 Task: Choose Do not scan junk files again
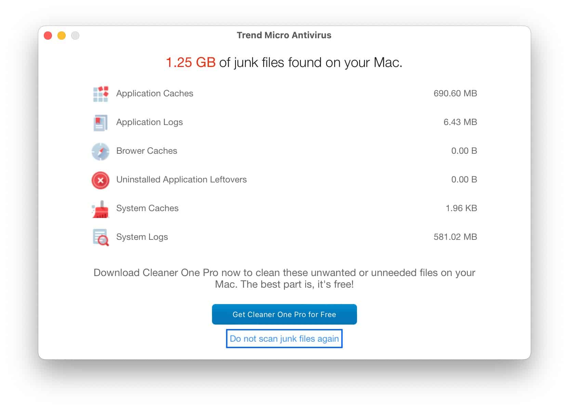click(284, 339)
